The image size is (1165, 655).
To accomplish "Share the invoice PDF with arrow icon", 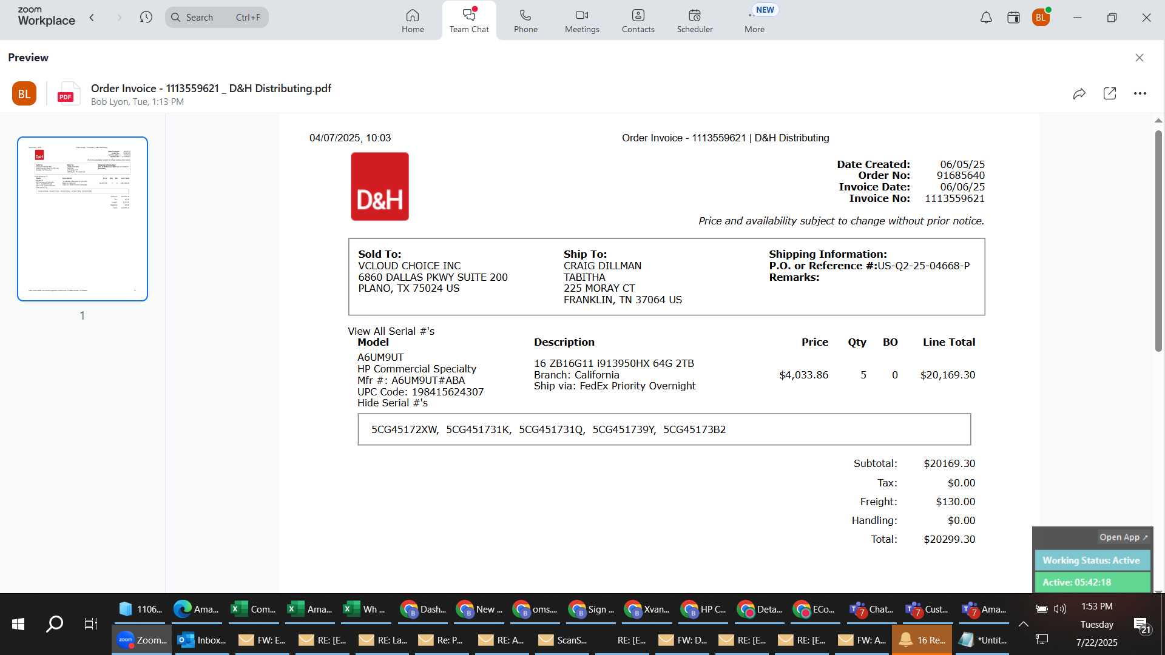I will [x=1079, y=93].
